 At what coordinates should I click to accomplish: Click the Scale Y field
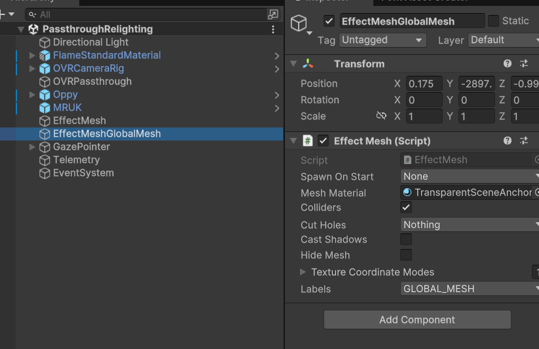[476, 116]
